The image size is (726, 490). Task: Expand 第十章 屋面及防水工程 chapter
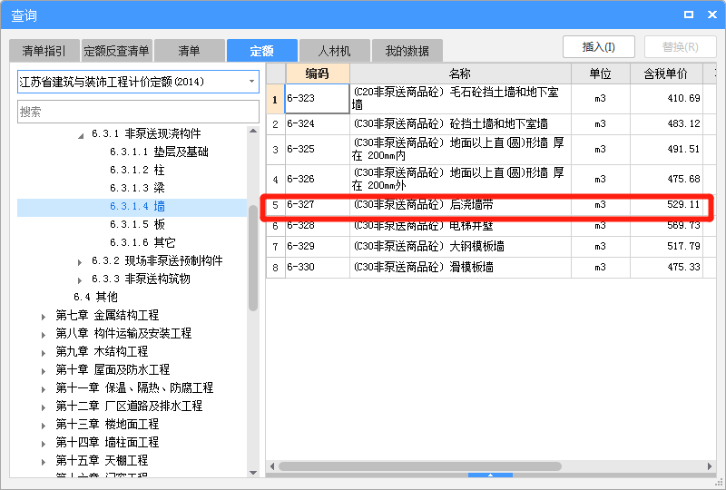[x=44, y=371]
